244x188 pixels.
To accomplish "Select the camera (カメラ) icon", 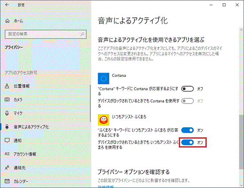I will pos(7,100).
